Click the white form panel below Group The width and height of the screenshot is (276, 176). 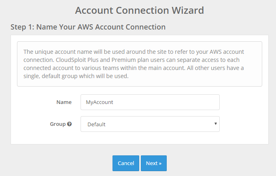tap(139, 138)
